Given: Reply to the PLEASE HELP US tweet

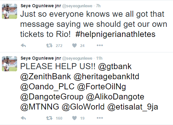Looking at the screenshot, I should coord(23,118).
